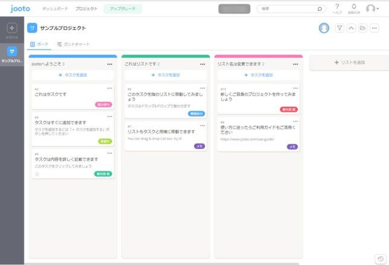This screenshot has width=389, height=265.
Task: Click plus icon of リストを追加
Action: click(x=336, y=62)
